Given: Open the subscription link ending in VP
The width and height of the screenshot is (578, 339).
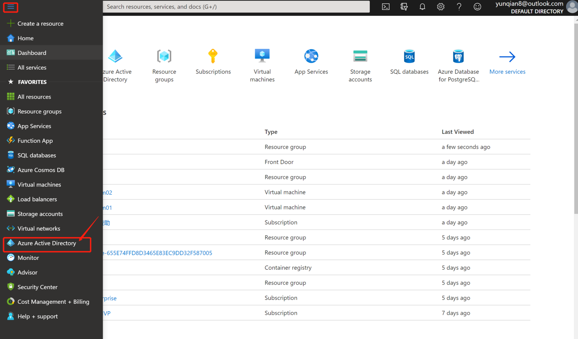Looking at the screenshot, I should (x=107, y=313).
